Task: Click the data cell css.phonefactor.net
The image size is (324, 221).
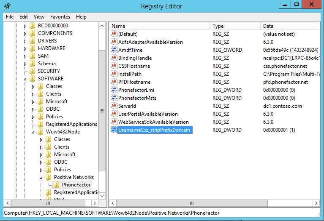Action: click(x=285, y=66)
